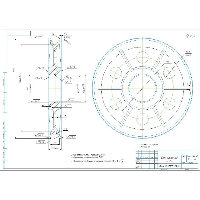Select note 4 about unspecified casting drafts
This screenshot has height=200, width=200.
(87, 157)
